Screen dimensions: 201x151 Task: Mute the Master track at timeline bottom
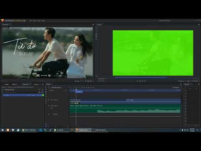[49, 114]
